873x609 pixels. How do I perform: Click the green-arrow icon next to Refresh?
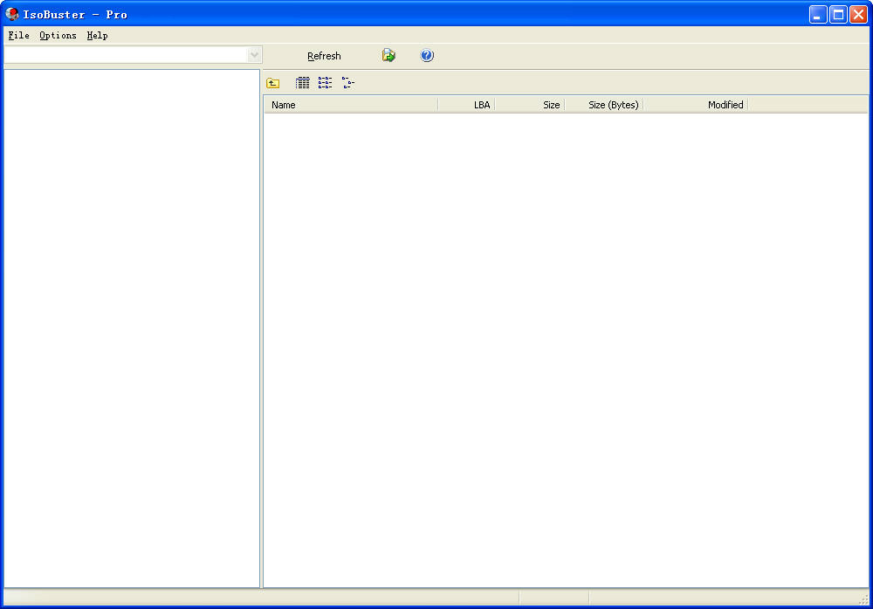(x=388, y=55)
